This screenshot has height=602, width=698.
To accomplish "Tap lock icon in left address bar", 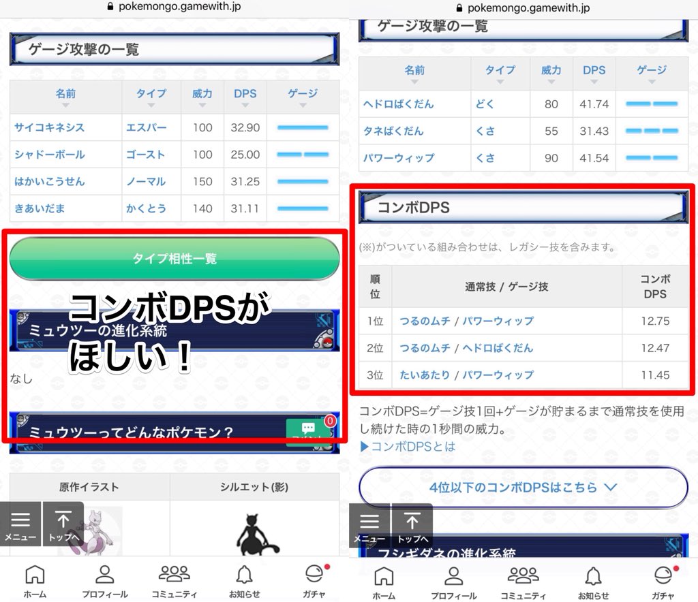I will tap(111, 7).
